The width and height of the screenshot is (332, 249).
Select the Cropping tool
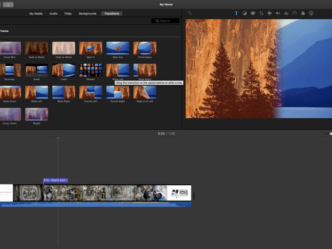click(261, 13)
